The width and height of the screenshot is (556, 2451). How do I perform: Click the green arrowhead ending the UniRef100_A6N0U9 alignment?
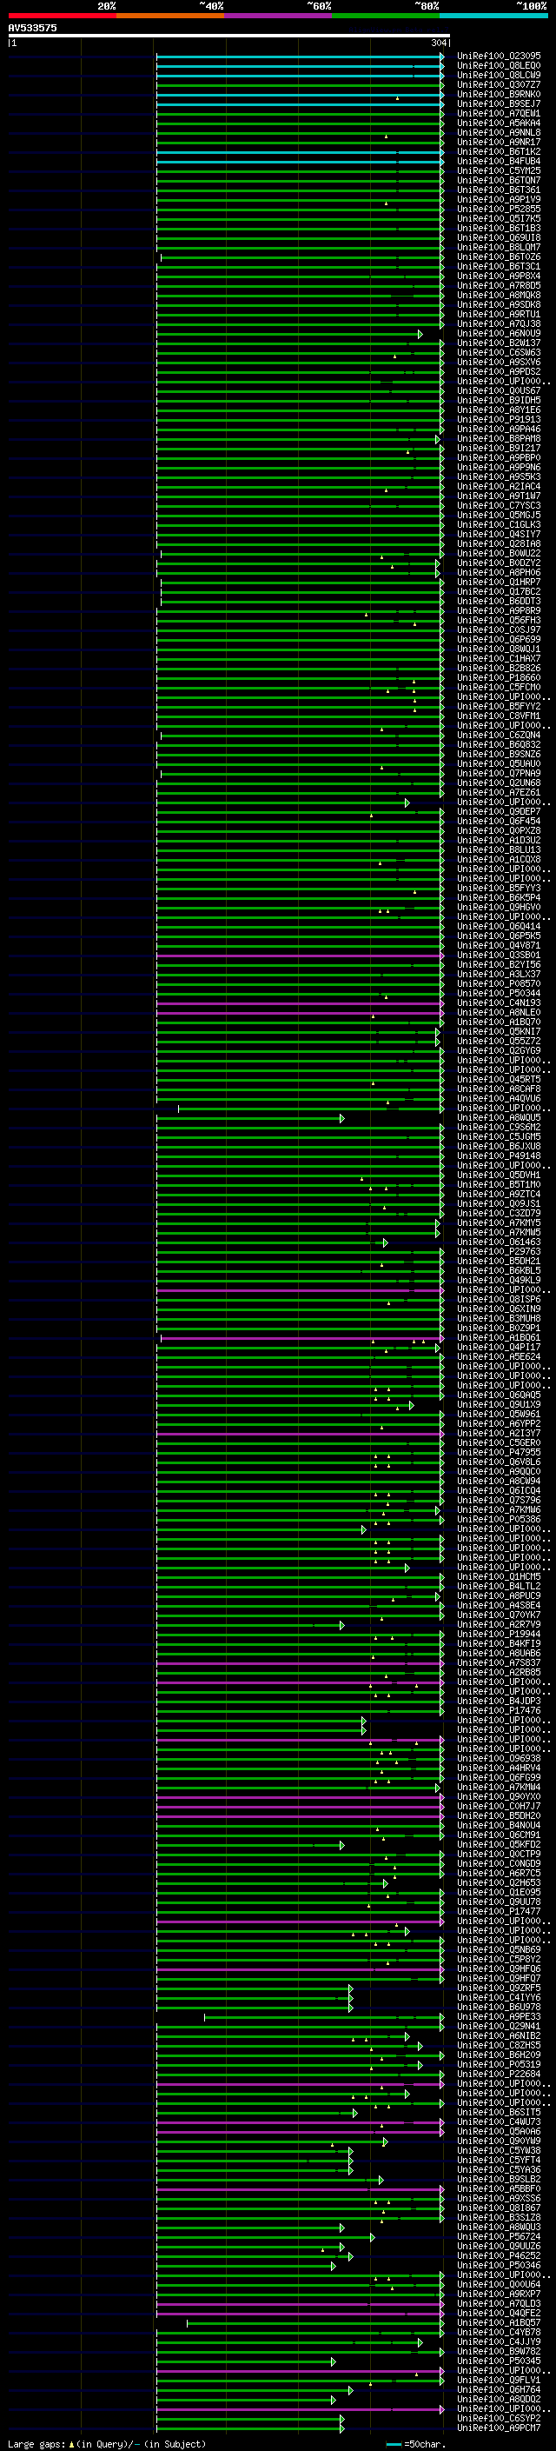(420, 334)
